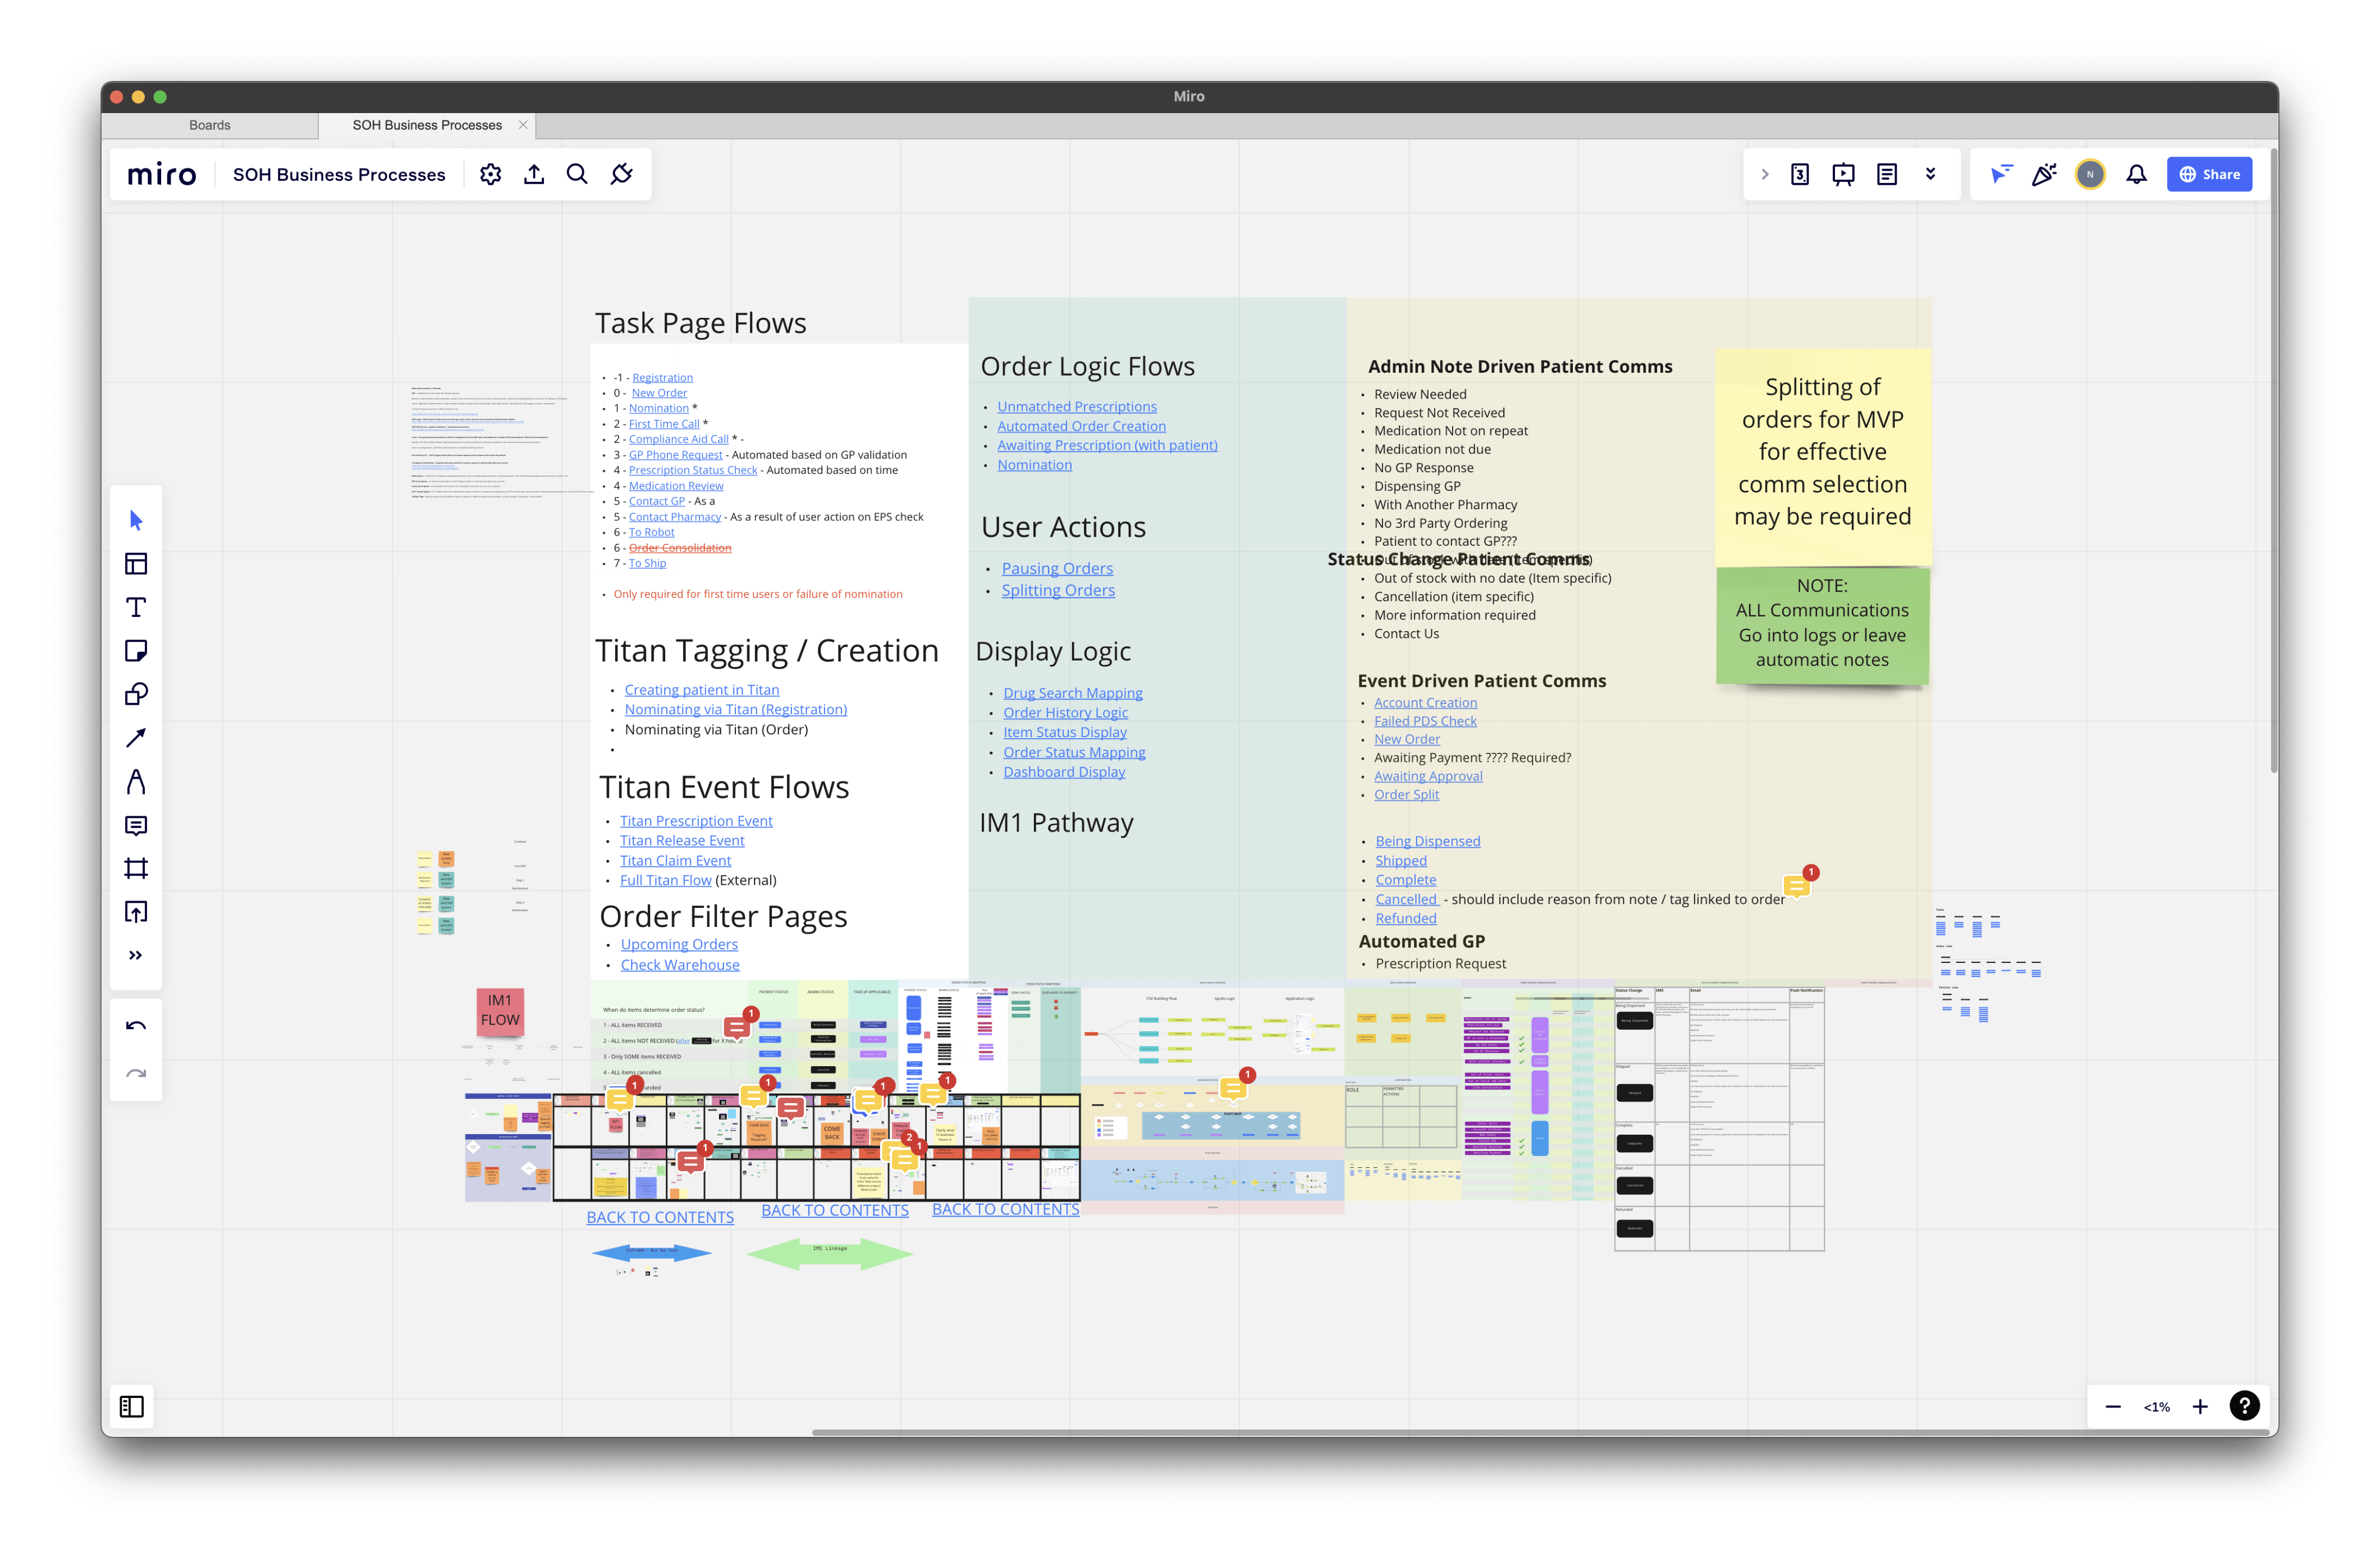
Task: Open notifications bell
Action: coord(2136,174)
